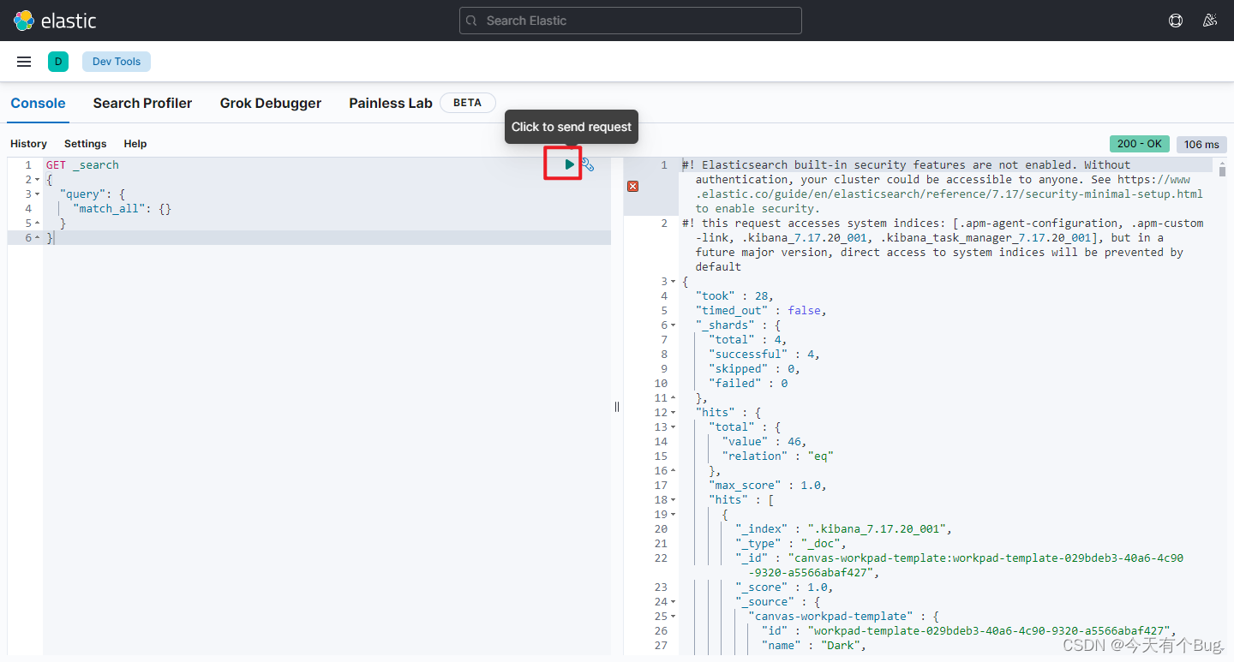Click the D space avatar badge

point(58,61)
